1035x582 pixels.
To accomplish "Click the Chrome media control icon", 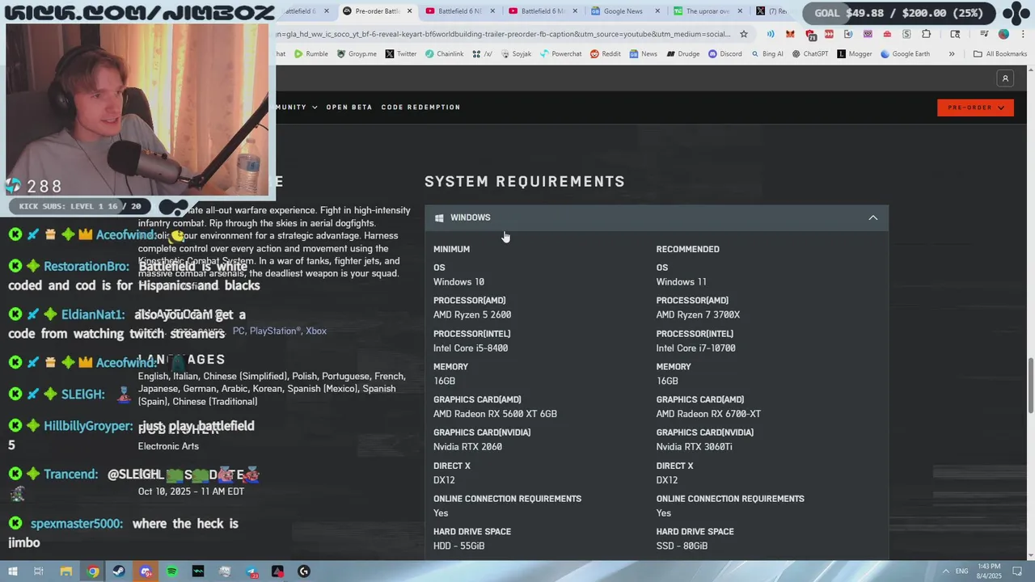I will point(984,34).
